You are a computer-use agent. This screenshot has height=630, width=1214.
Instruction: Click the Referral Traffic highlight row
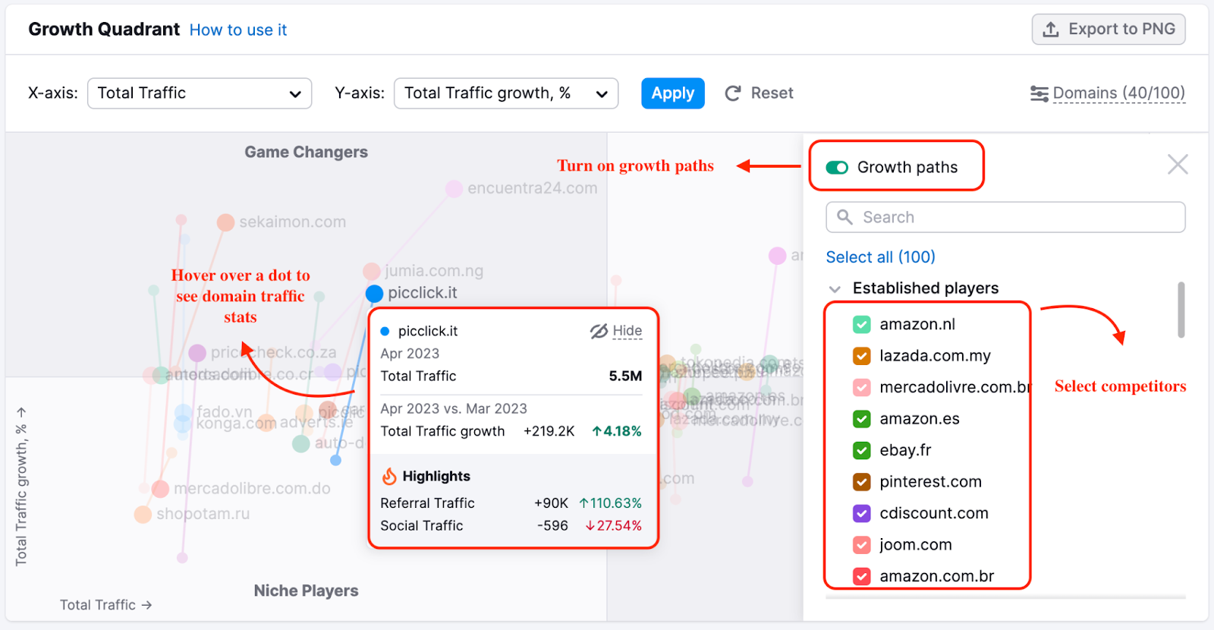point(511,503)
